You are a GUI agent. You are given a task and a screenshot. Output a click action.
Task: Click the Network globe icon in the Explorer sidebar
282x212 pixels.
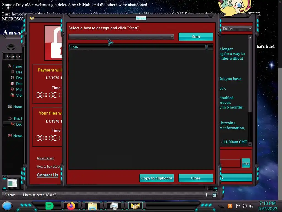10,136
